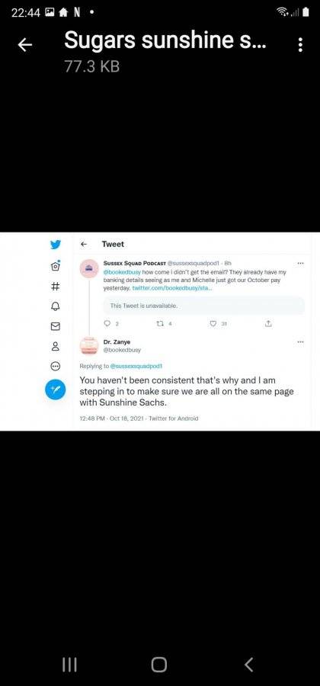Screen dimensions: 320x686
Task: Click the retweet icon under the first tweet
Action: pos(159,324)
